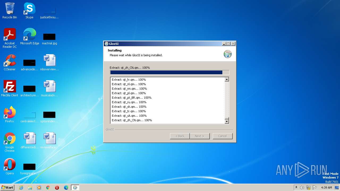Viewport: 340px width, 191px height.
Task: Open Windows Media Player in taskbar
Action: [39, 188]
